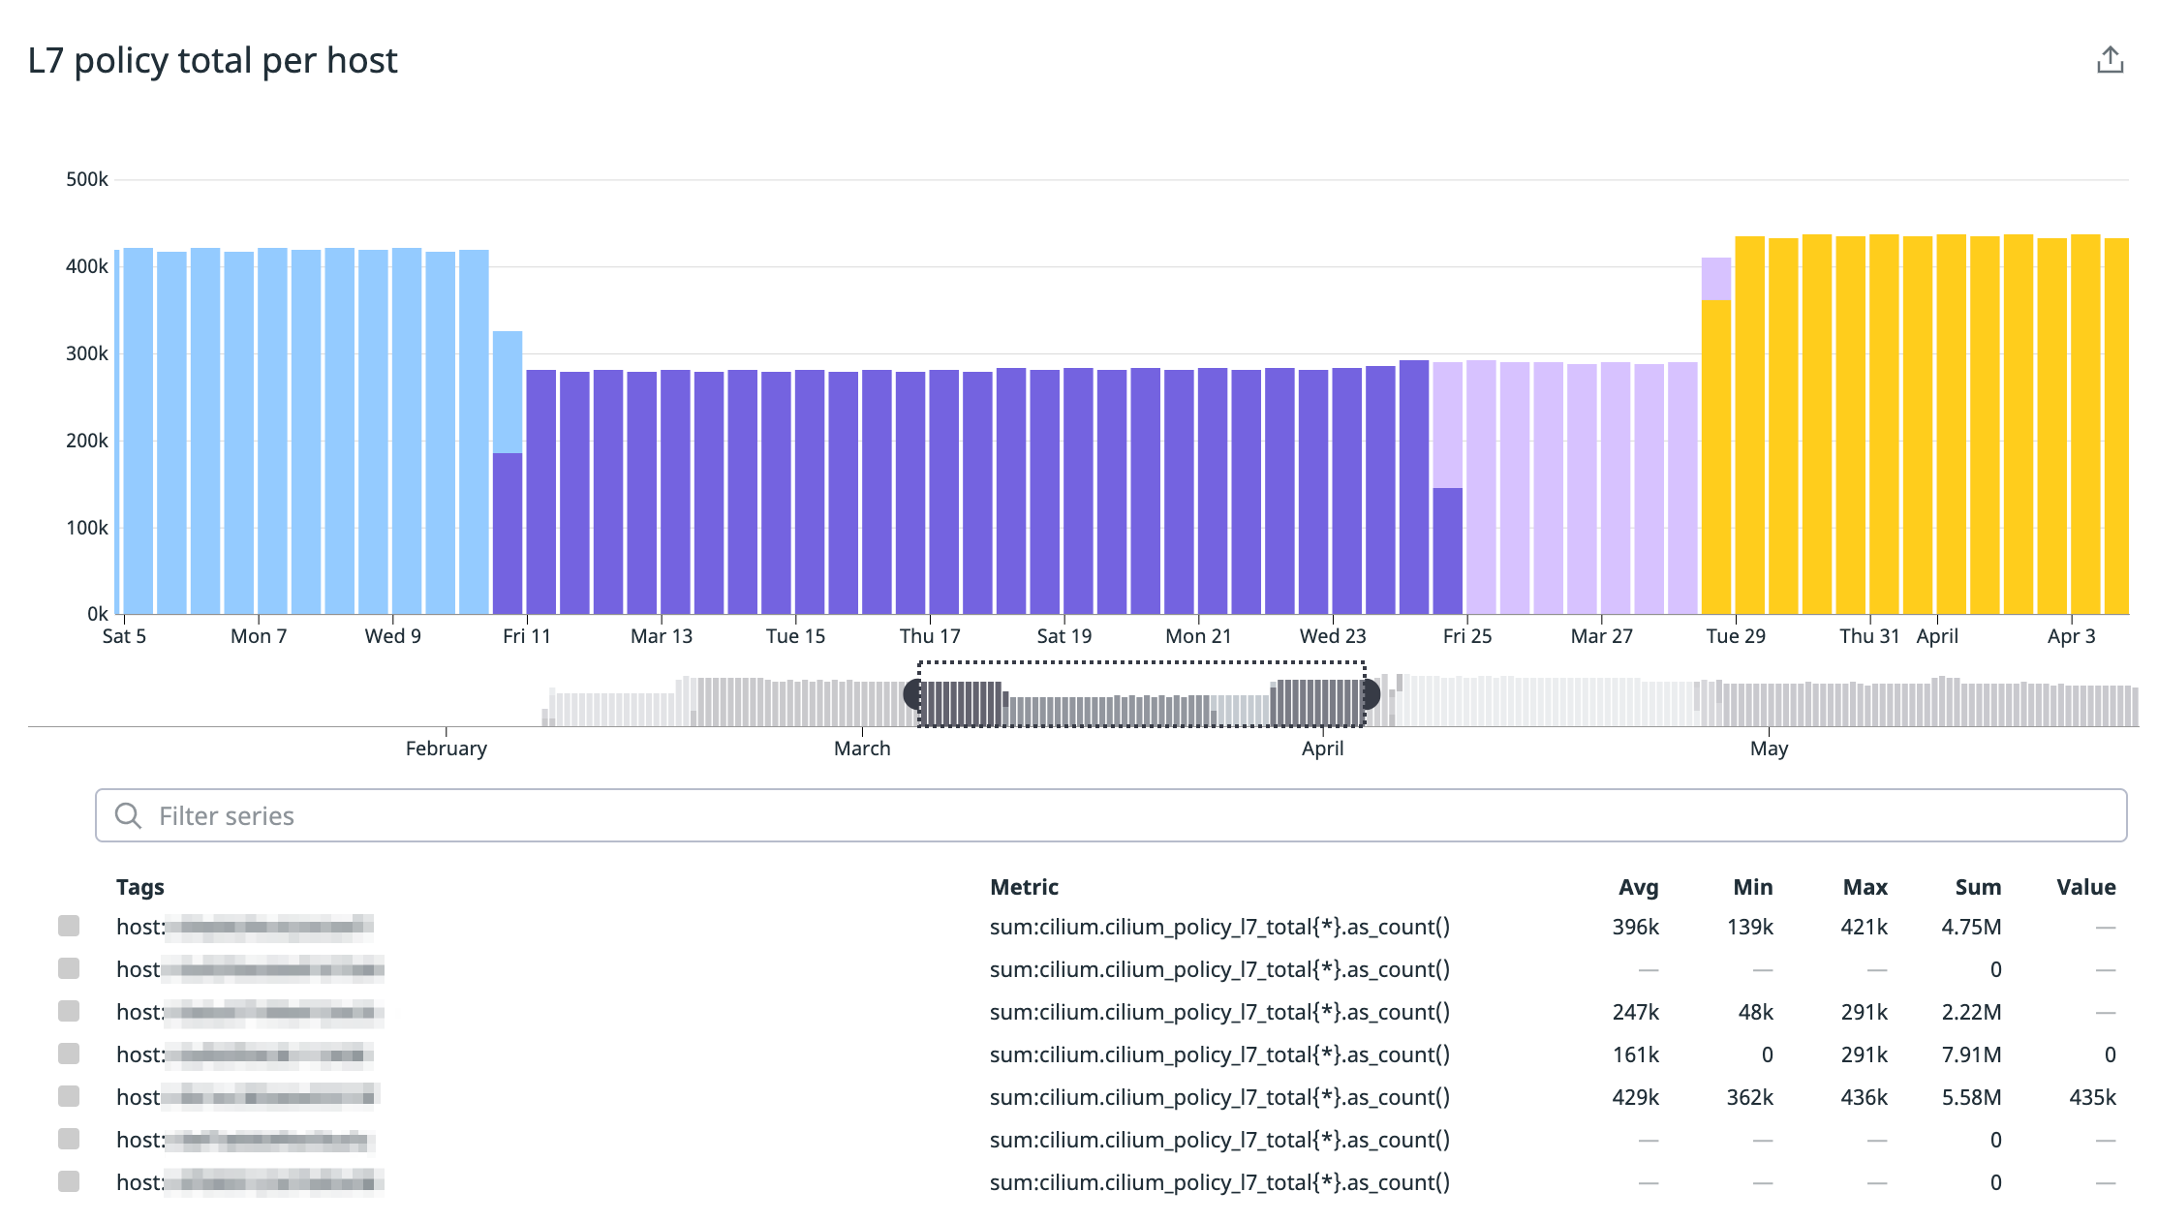The height and width of the screenshot is (1222, 2158).
Task: Toggle the second host series swatch
Action: [x=69, y=968]
